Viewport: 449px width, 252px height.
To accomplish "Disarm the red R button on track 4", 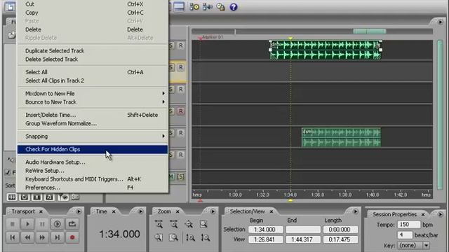I will click(x=181, y=111).
